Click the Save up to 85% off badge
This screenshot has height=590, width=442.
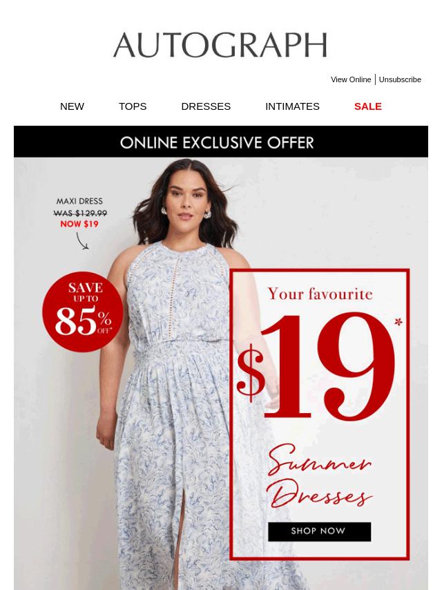pyautogui.click(x=83, y=312)
